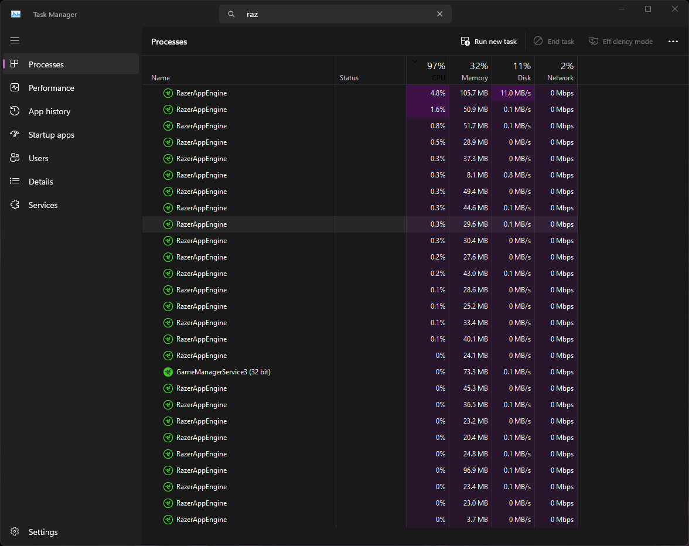Select the RazerAppEngine row using 23.0 MB
Viewport: 689px width, 546px height.
click(360, 503)
